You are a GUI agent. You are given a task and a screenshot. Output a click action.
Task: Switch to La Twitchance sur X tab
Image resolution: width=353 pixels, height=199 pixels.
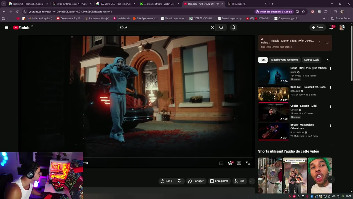pos(72,4)
